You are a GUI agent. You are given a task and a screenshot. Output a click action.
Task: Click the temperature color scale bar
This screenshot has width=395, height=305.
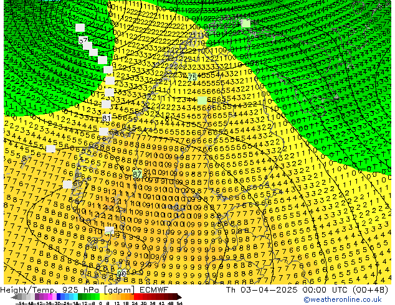96,297
